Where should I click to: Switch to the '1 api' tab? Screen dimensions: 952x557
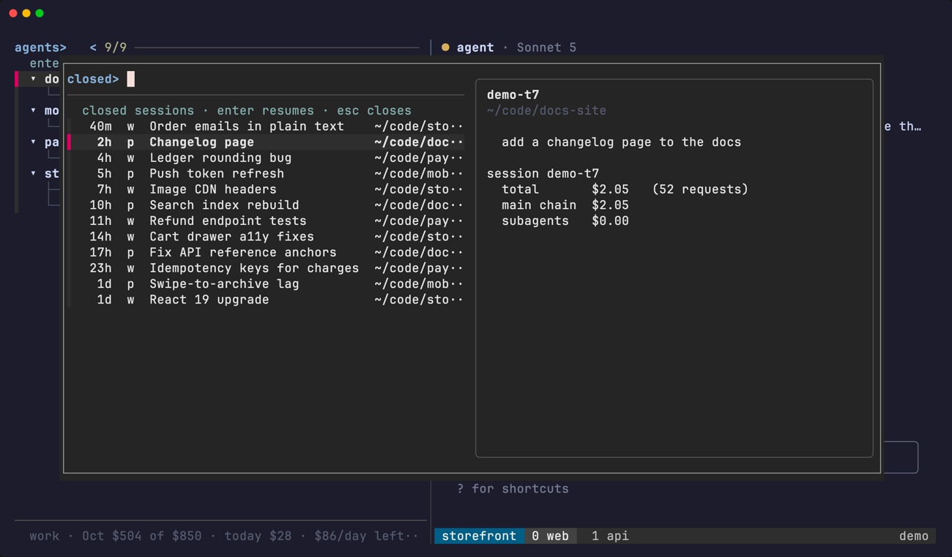[x=610, y=536]
